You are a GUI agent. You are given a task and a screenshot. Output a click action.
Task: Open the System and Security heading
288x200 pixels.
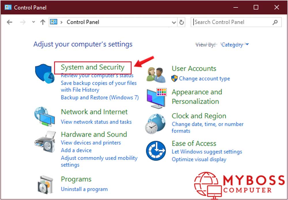92,67
